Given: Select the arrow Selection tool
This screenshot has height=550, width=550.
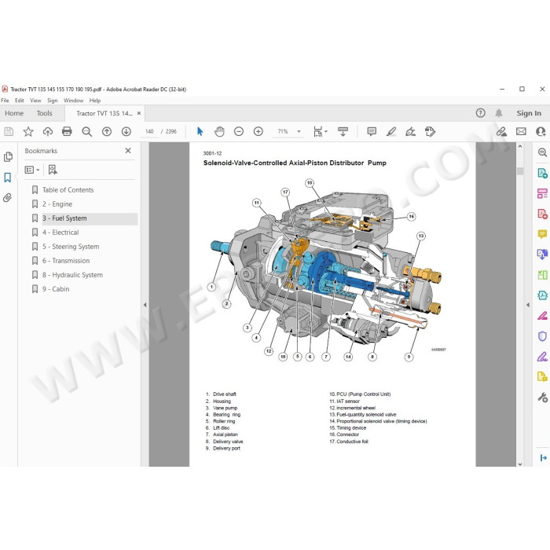Looking at the screenshot, I should [x=200, y=131].
